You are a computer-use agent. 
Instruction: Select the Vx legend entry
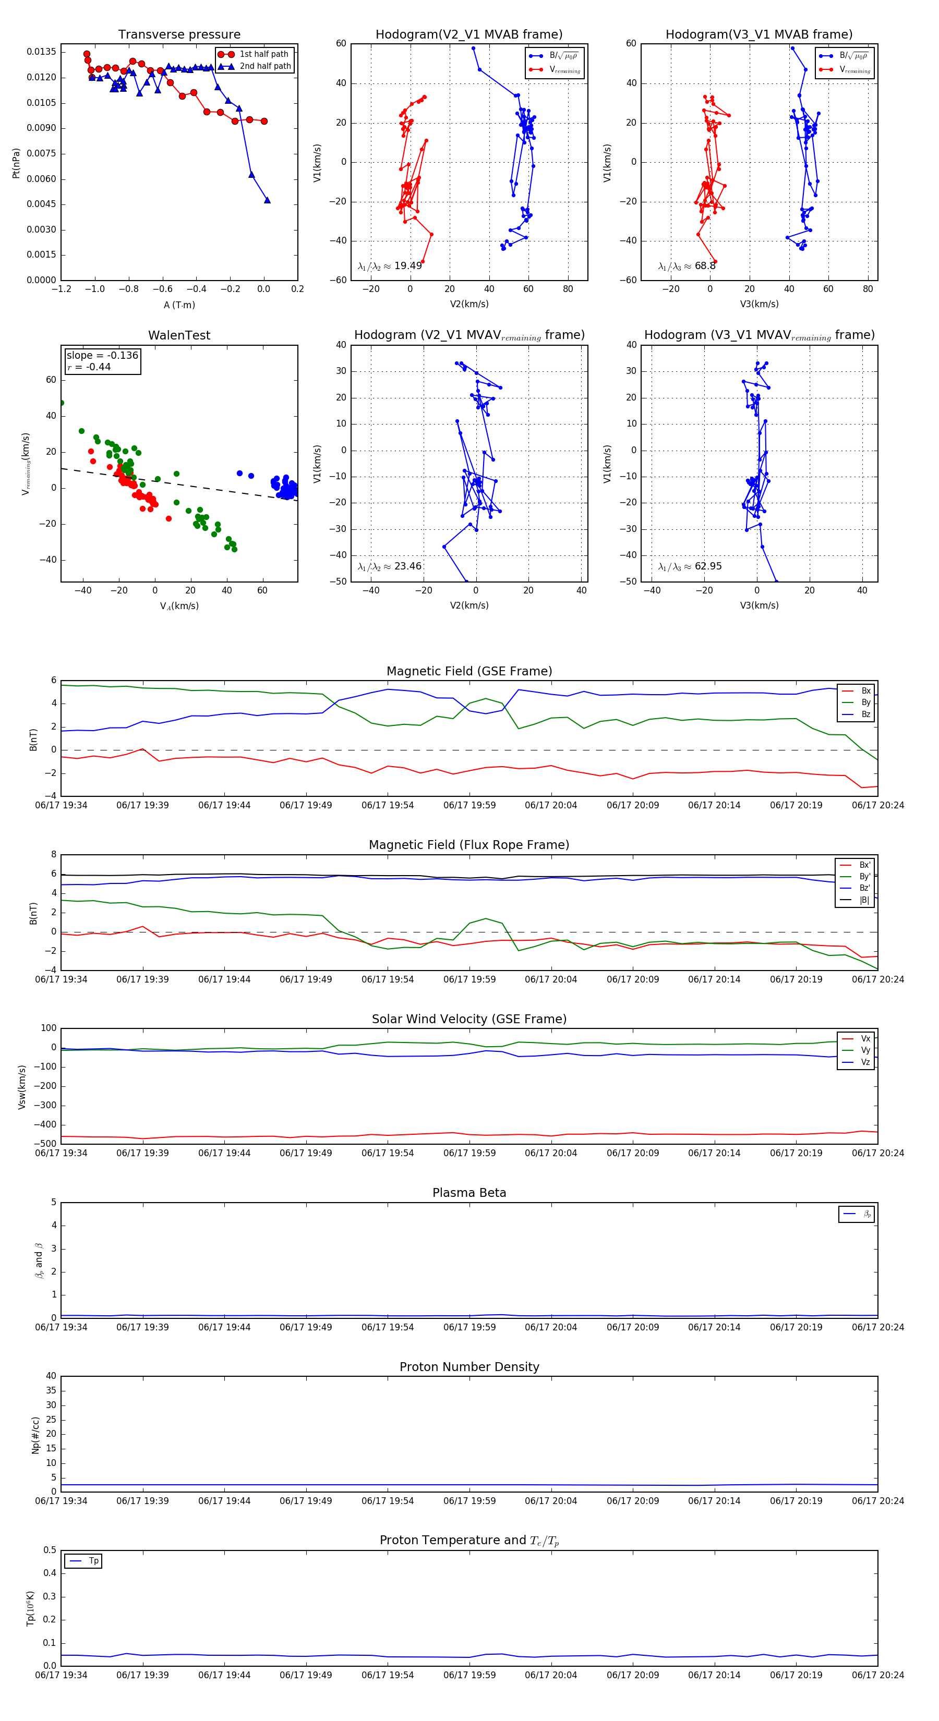(x=856, y=1039)
